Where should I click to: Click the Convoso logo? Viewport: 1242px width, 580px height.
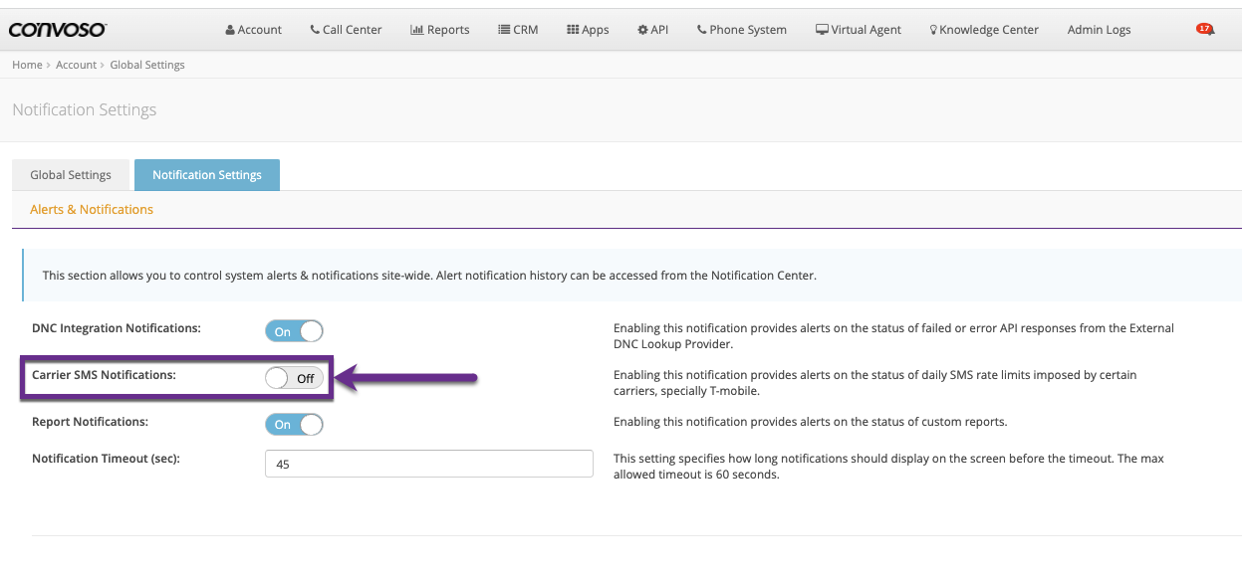(x=58, y=30)
